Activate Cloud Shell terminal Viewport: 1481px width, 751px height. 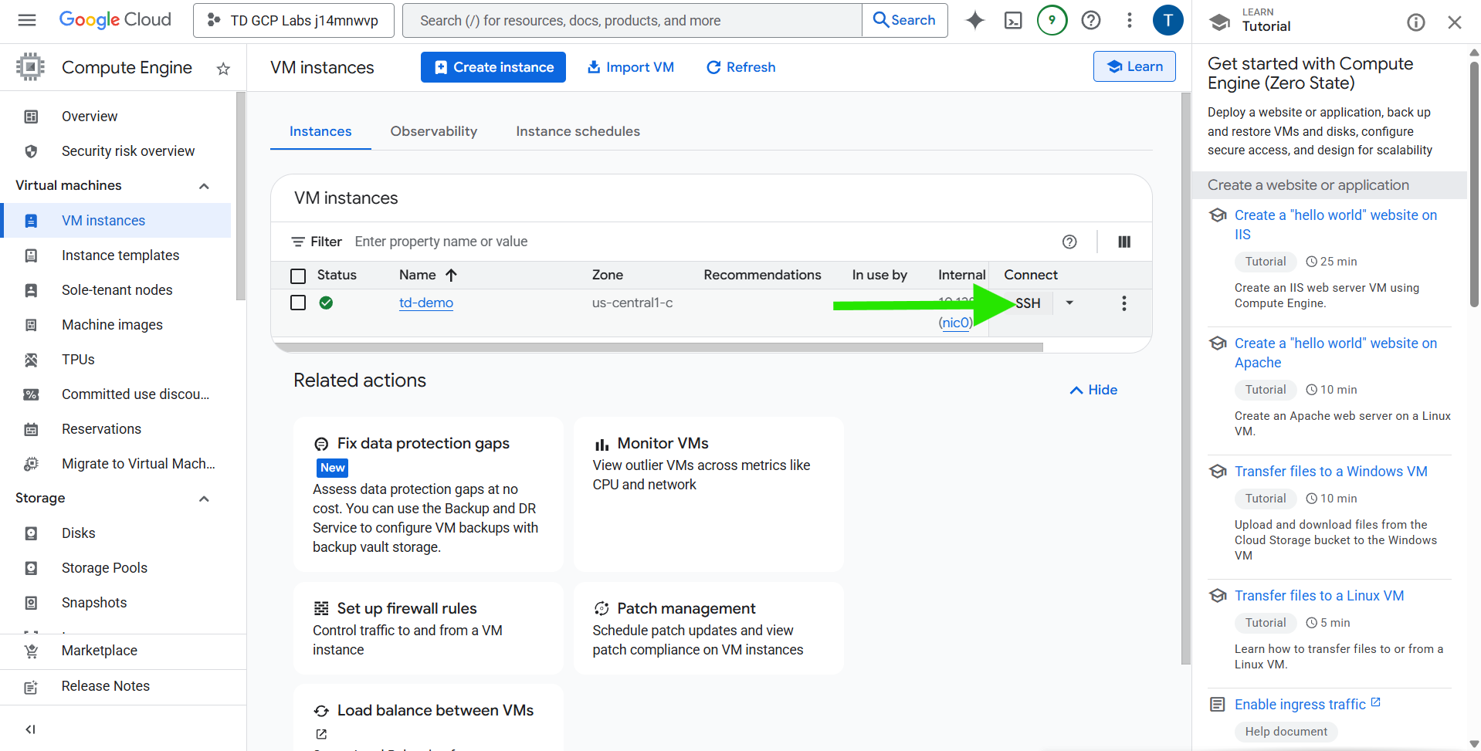(x=1013, y=20)
